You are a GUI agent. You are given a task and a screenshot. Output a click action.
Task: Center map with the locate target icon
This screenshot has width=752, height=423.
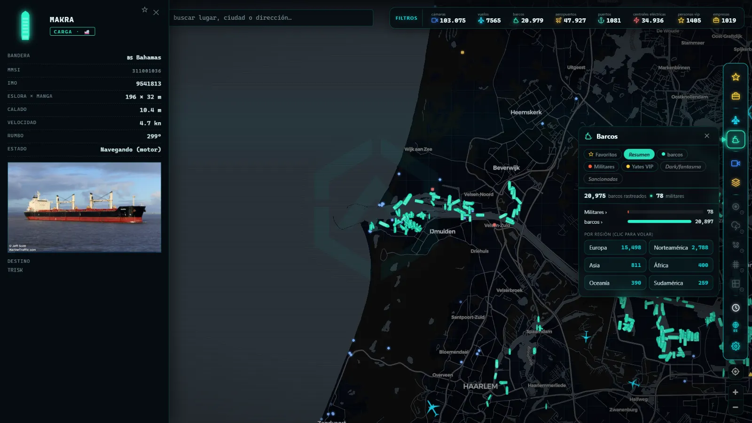tap(736, 371)
